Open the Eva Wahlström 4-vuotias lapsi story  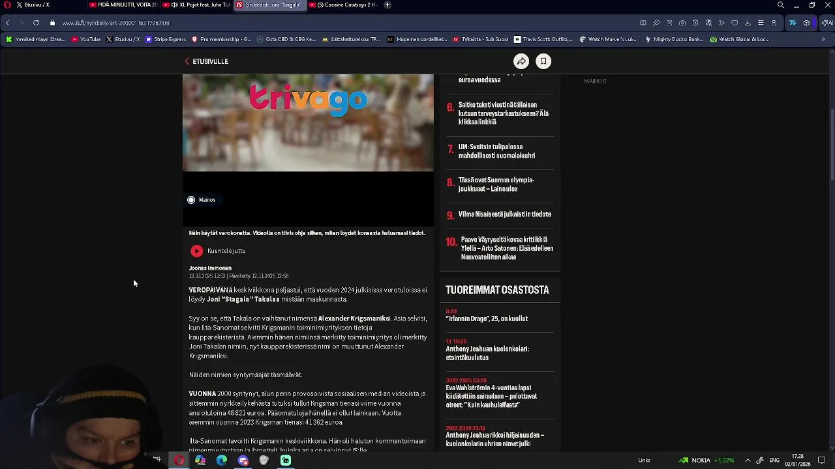491,396
